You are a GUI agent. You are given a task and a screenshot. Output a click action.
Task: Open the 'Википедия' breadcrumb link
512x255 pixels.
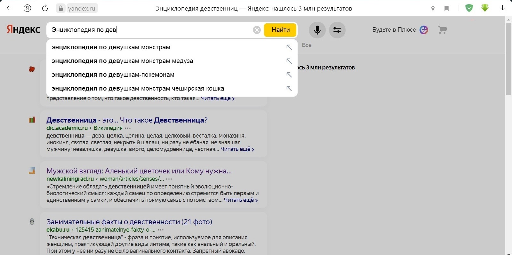(108, 128)
